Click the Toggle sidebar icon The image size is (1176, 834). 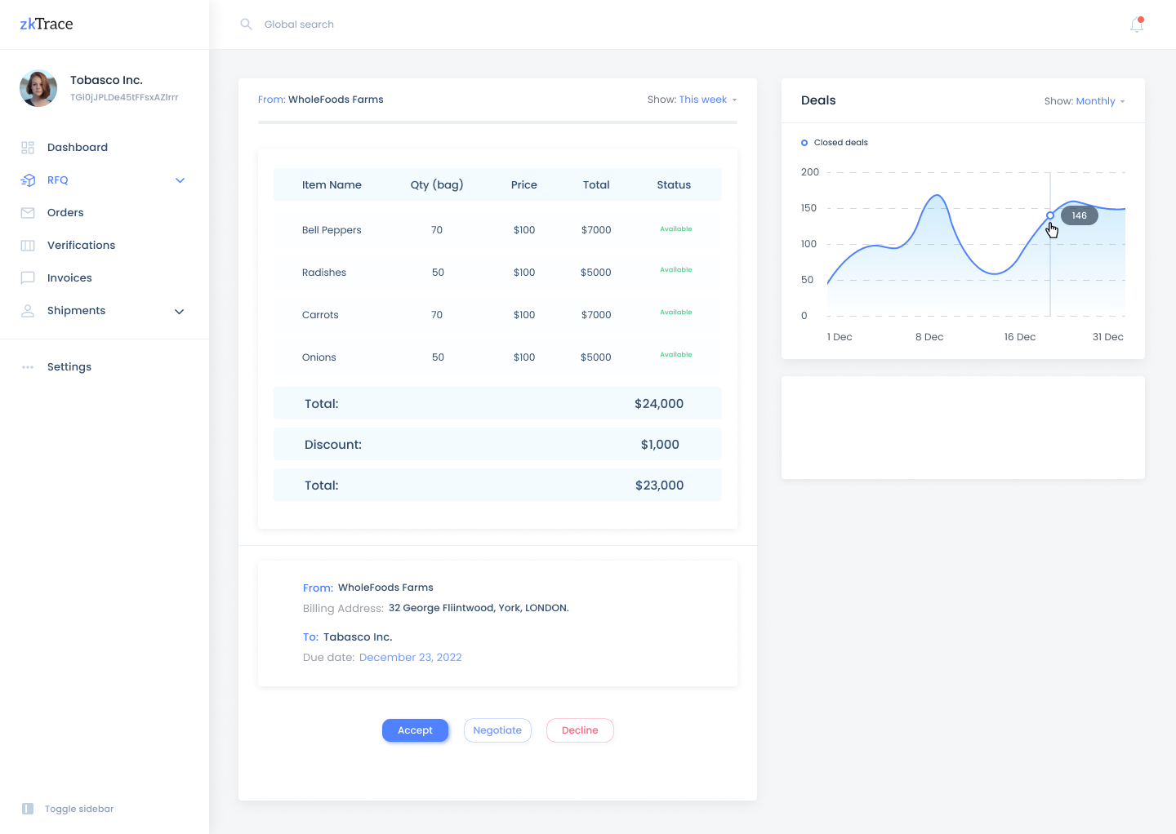click(28, 809)
